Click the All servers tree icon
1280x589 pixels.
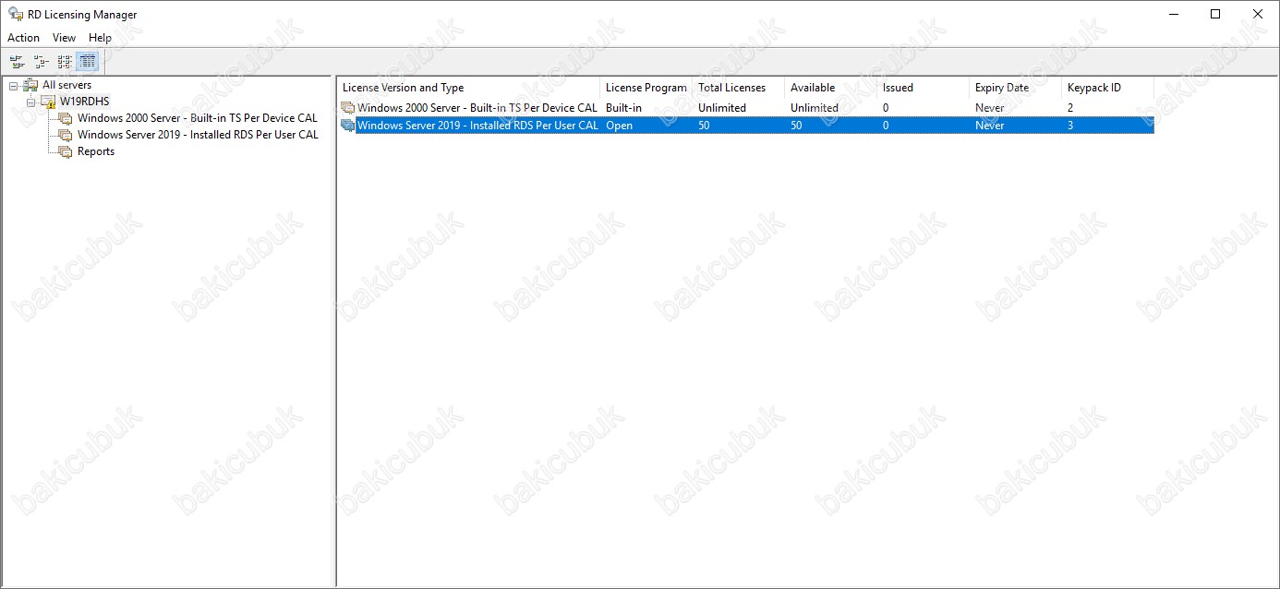pos(30,85)
